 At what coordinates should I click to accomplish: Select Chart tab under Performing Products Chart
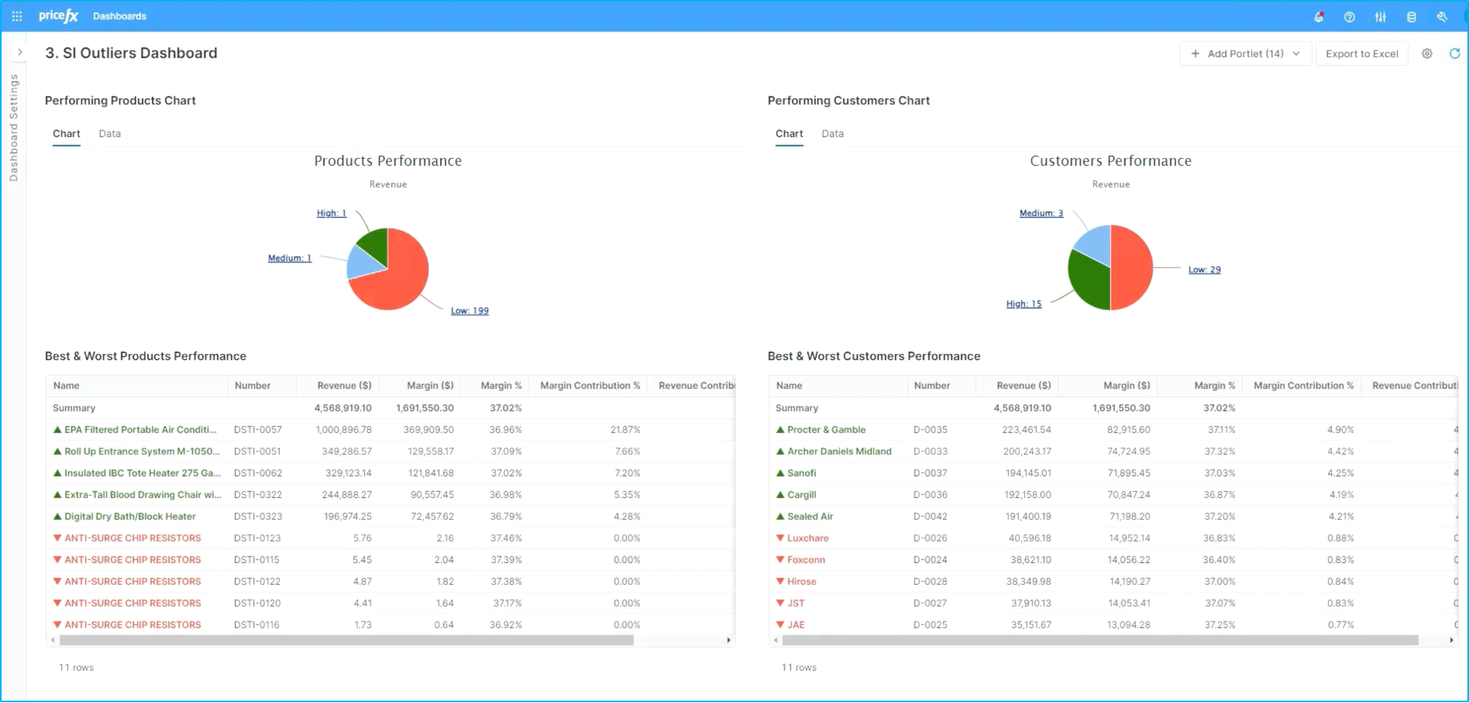67,134
